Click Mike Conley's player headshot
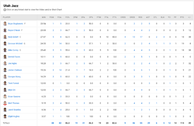194x126 pixels. [x=5, y=50]
